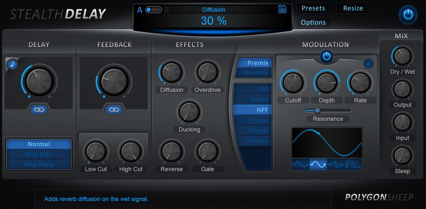Click the large Delay time knob
Image resolution: width=426 pixels, height=209 pixels.
(39, 81)
